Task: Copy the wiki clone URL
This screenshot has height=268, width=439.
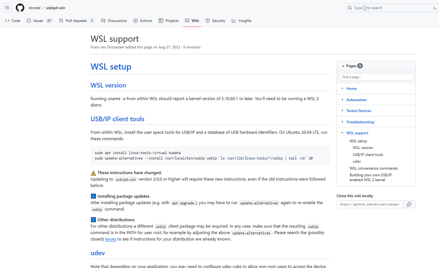Action: pos(409,204)
